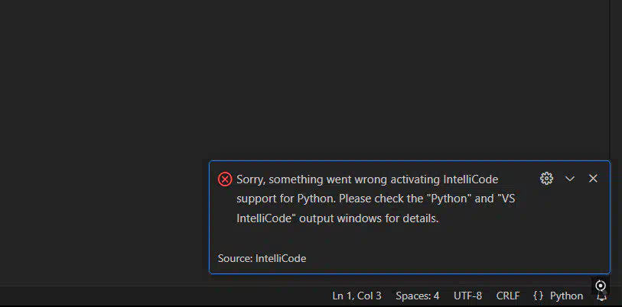
Task: Select the Python language mode
Action: click(x=566, y=296)
